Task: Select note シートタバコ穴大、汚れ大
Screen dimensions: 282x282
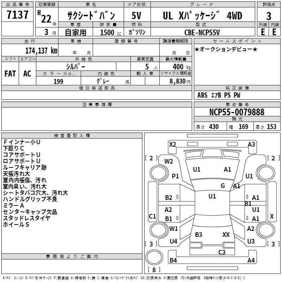Action: pos(36,193)
